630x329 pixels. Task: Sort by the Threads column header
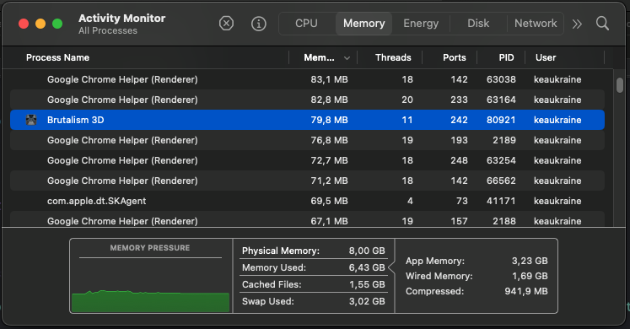393,57
